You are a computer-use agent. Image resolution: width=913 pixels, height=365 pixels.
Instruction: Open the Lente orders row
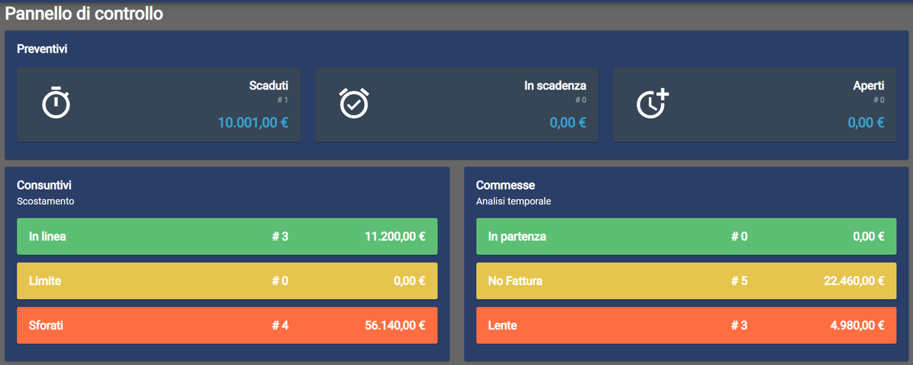coord(686,326)
